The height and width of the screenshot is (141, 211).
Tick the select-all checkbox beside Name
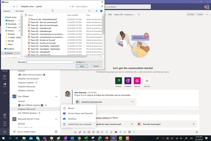point(26,15)
